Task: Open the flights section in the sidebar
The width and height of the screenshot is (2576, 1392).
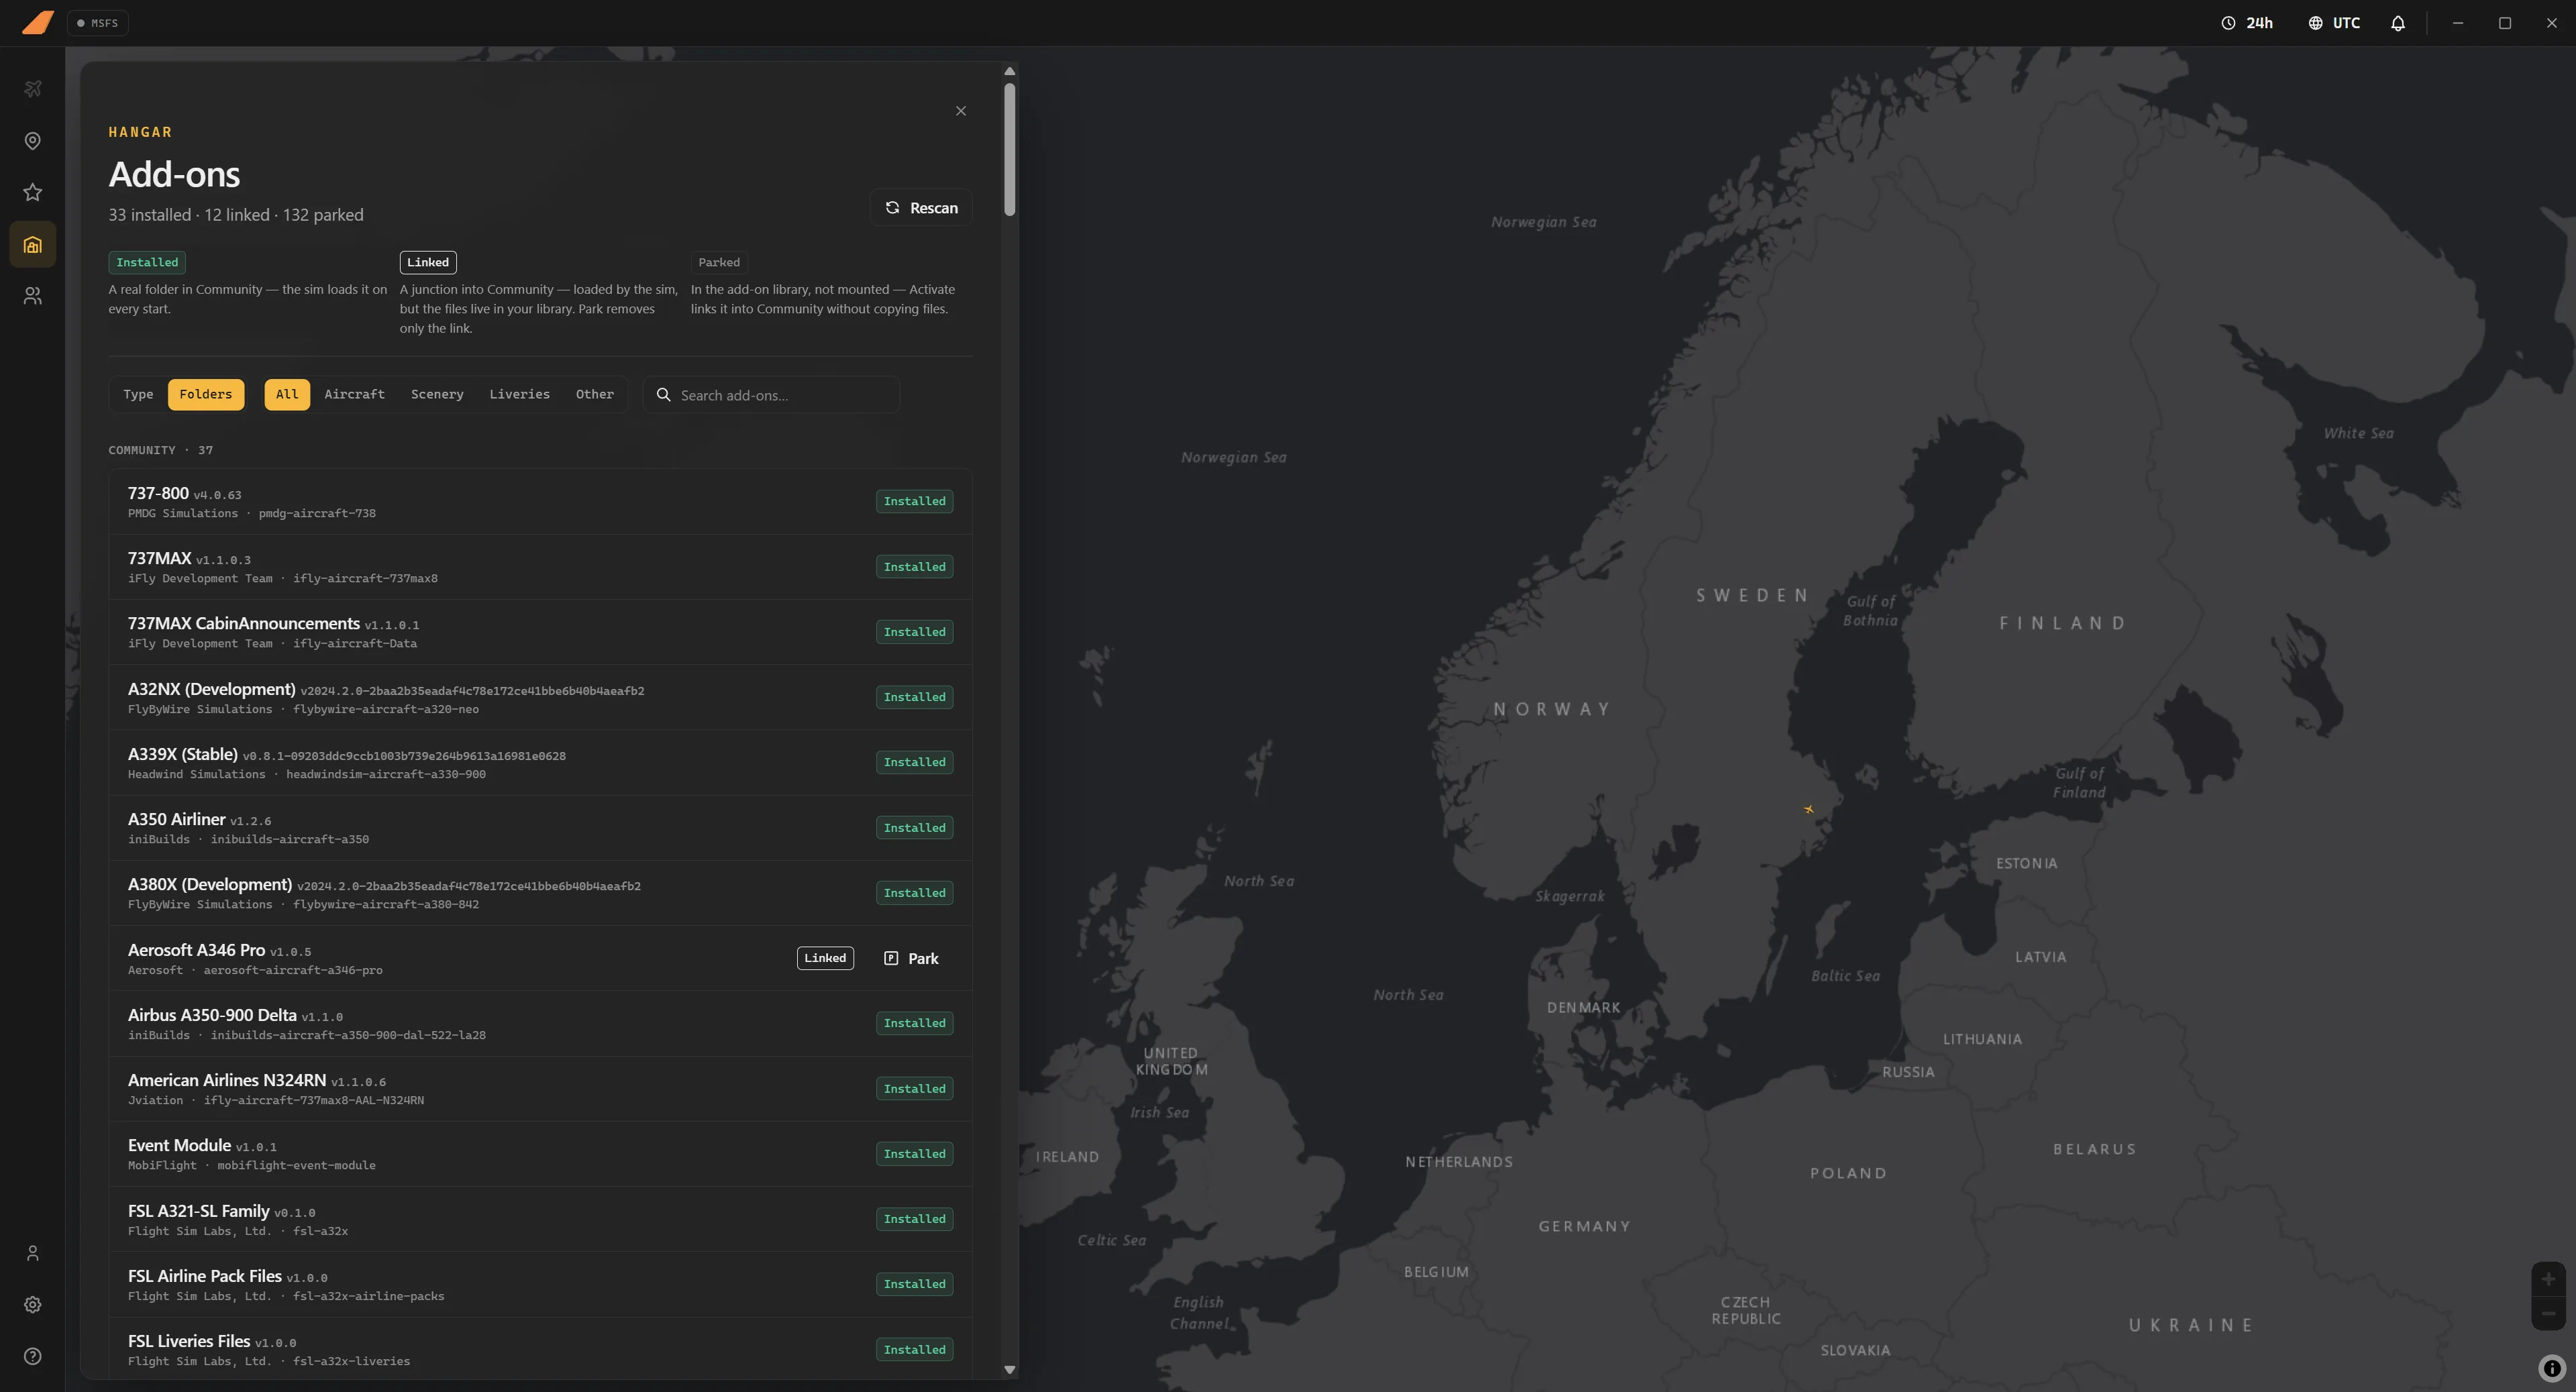Action: coord(33,89)
